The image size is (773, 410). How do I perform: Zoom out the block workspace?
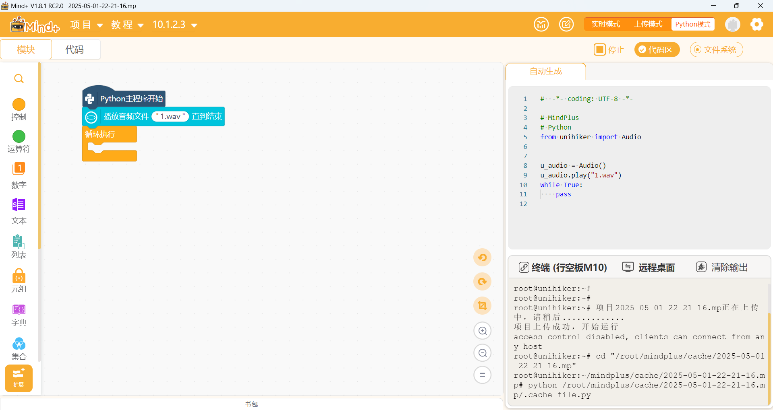[483, 353]
